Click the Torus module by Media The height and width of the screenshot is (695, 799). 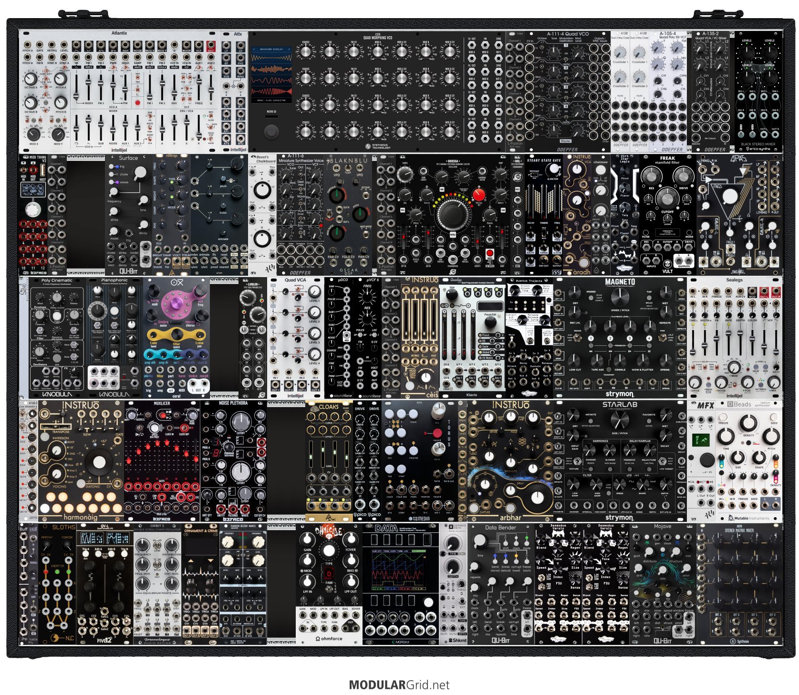[x=420, y=461]
